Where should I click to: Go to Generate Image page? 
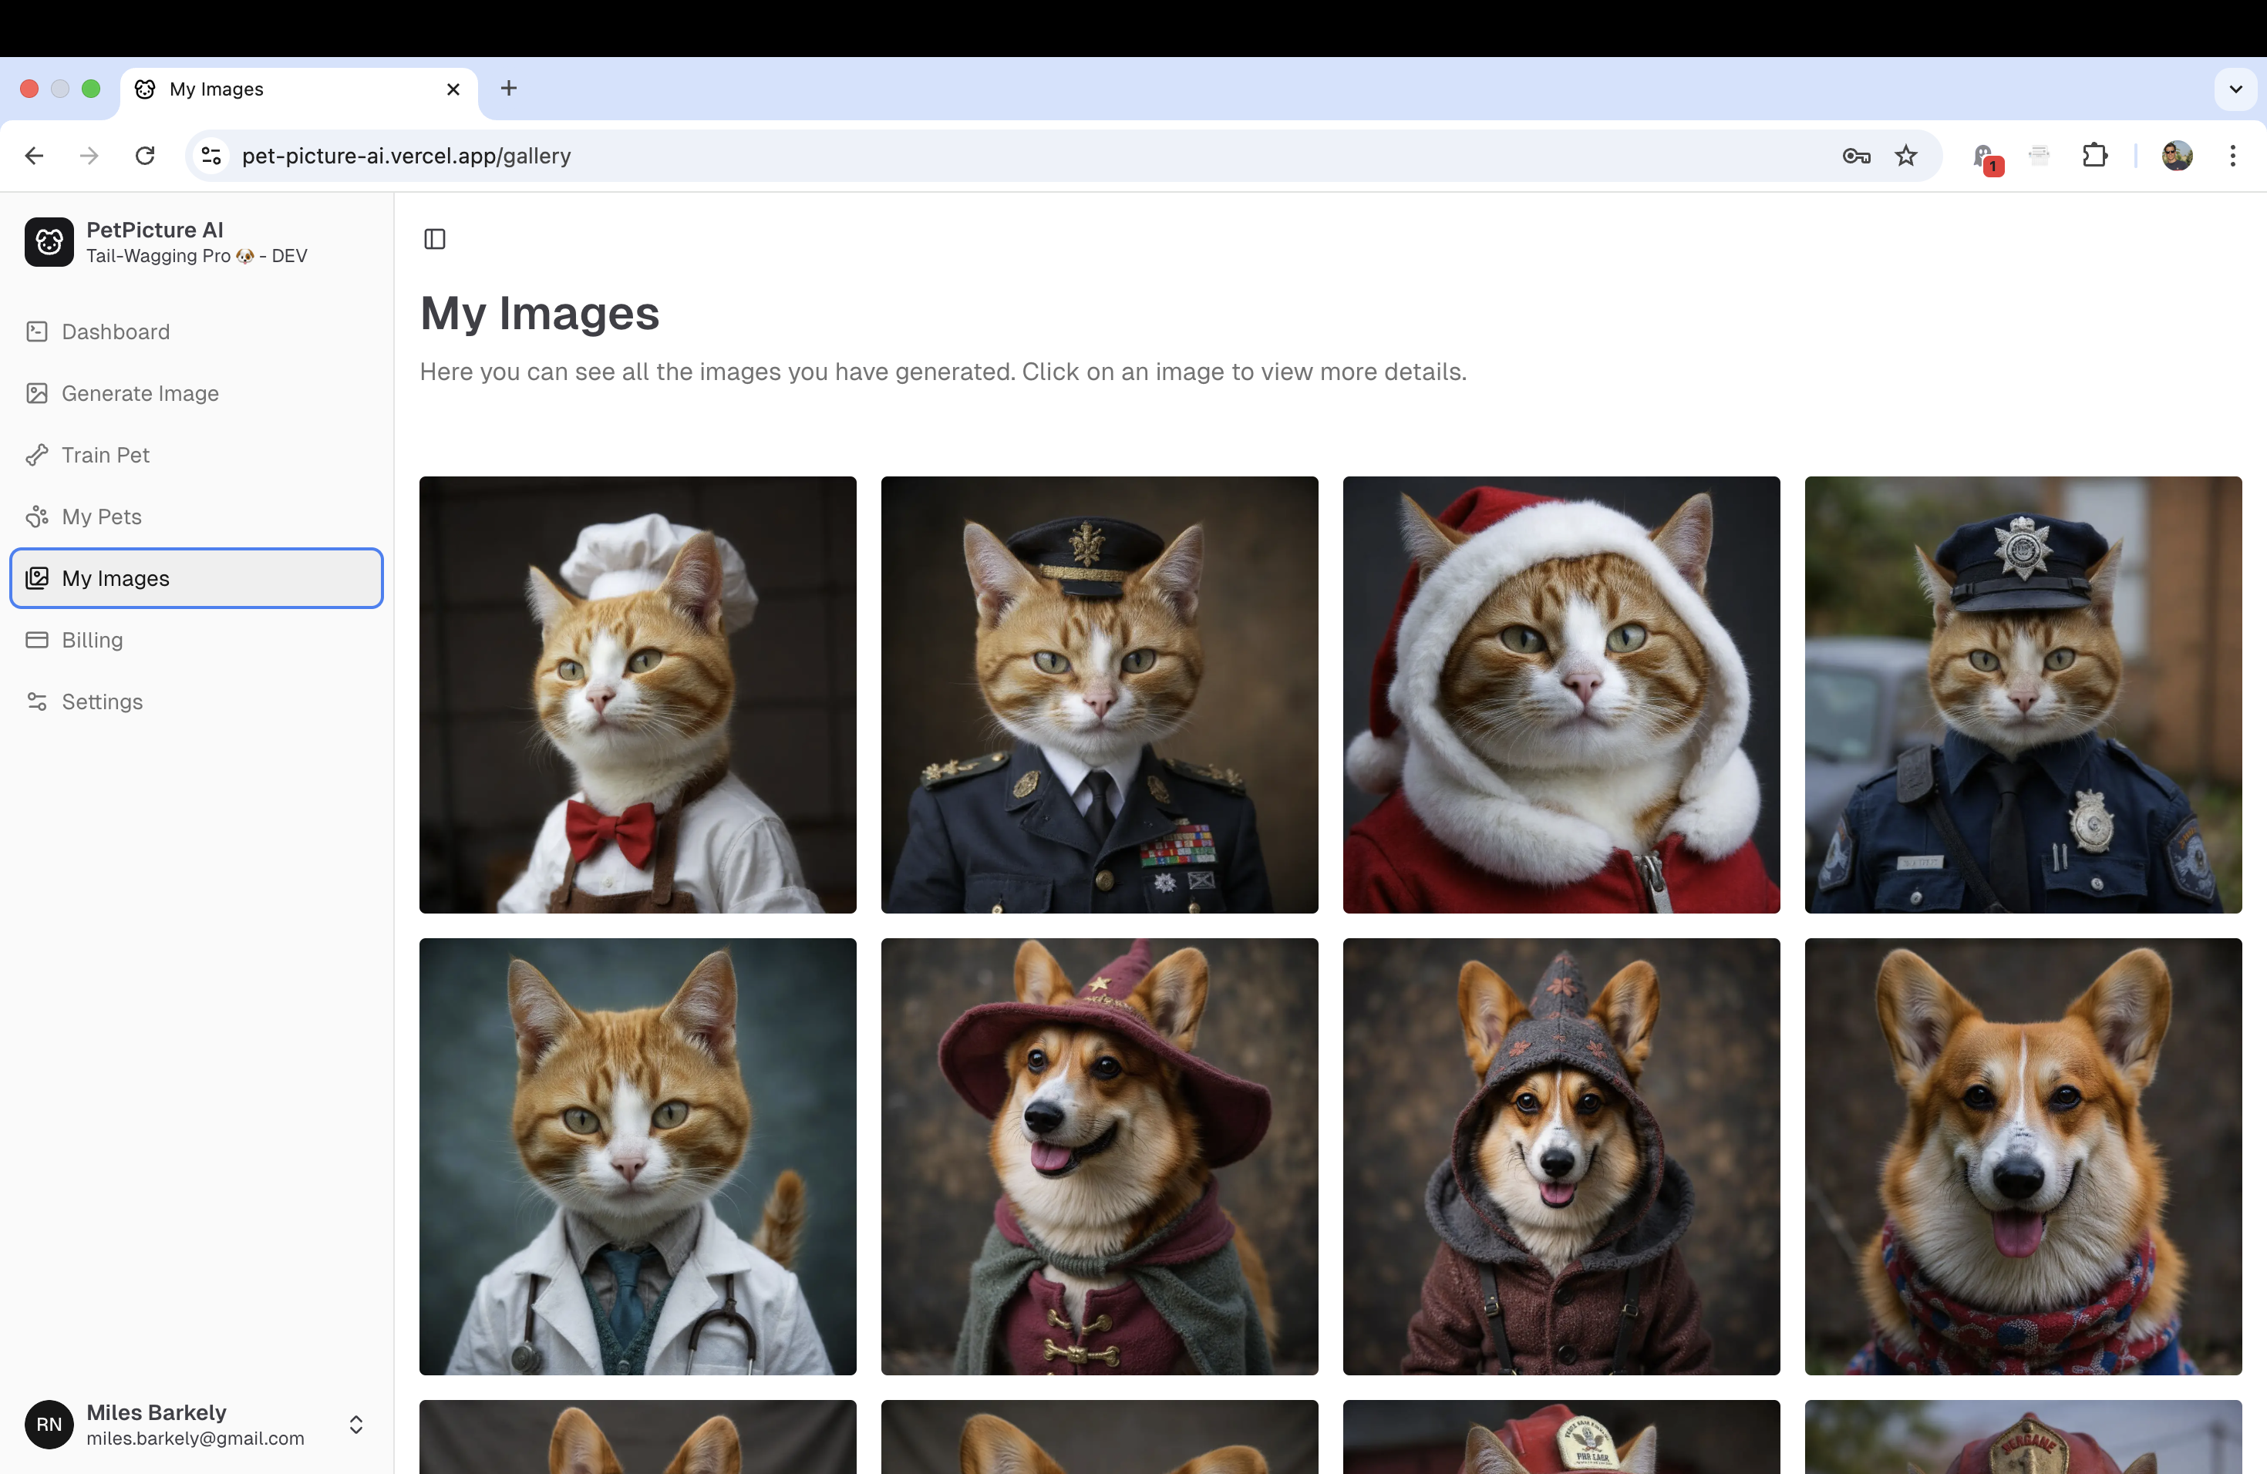point(140,393)
